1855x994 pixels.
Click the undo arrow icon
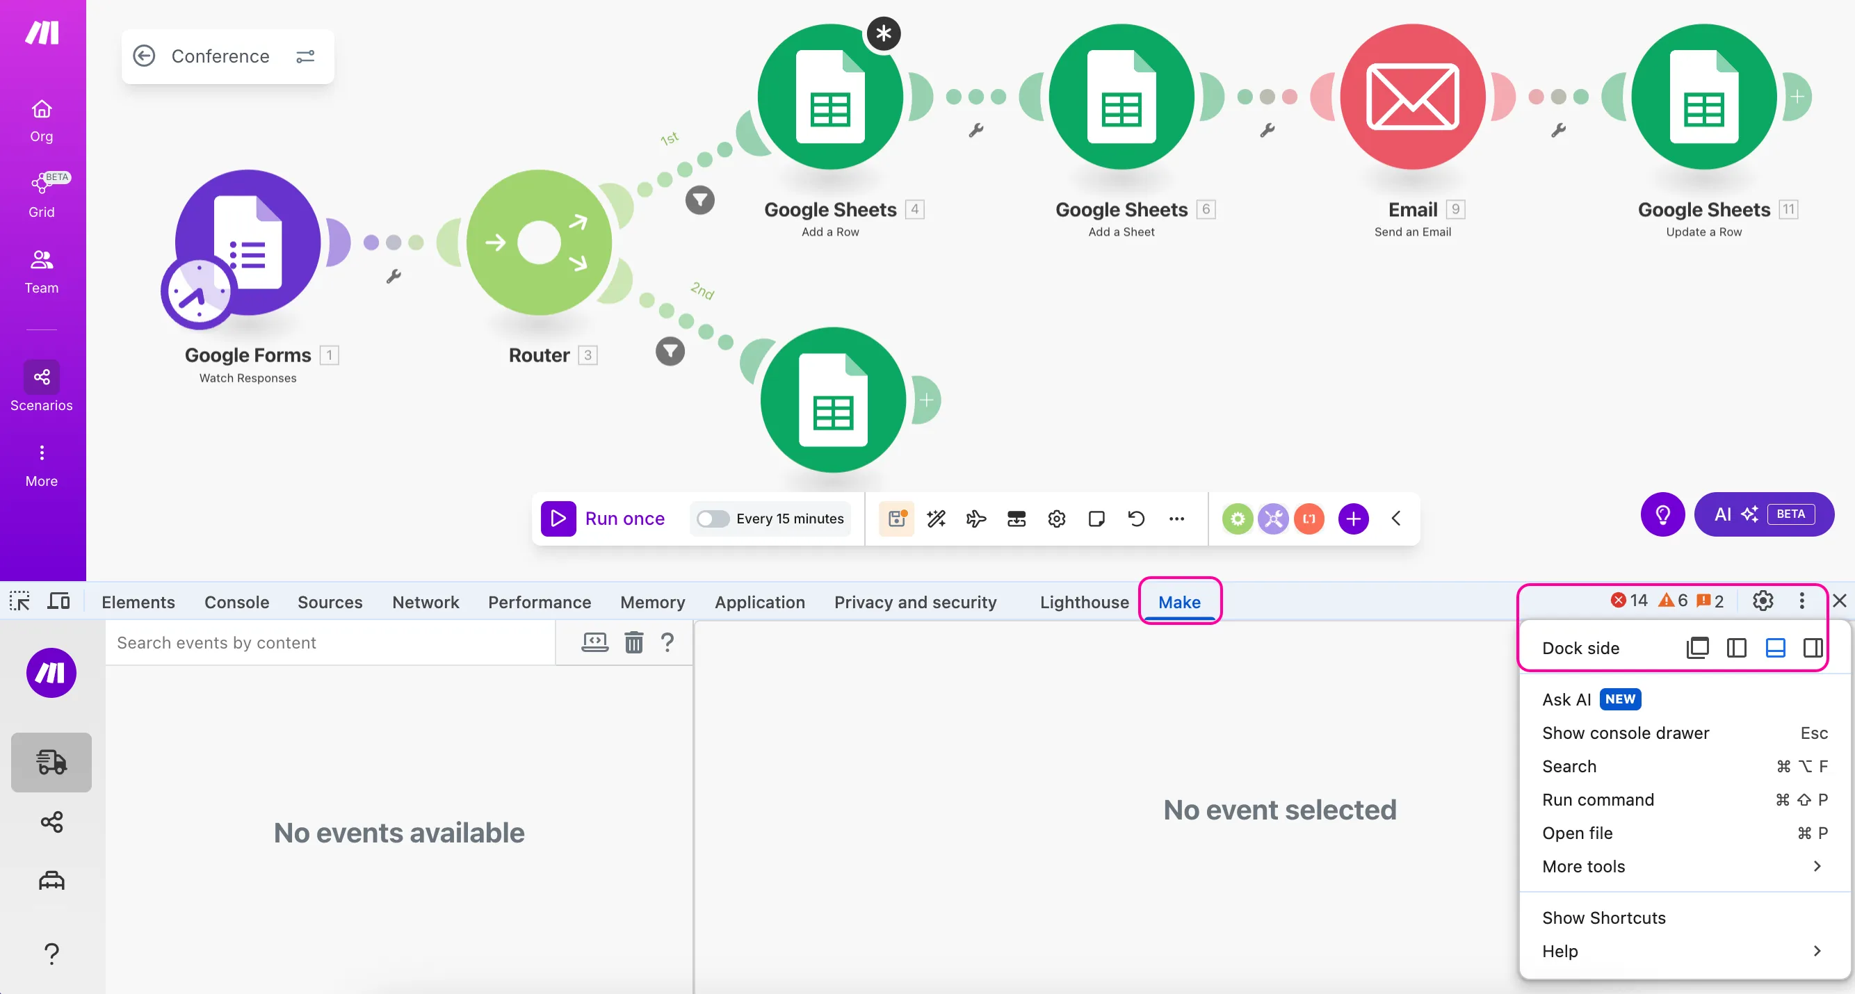[x=1136, y=519]
